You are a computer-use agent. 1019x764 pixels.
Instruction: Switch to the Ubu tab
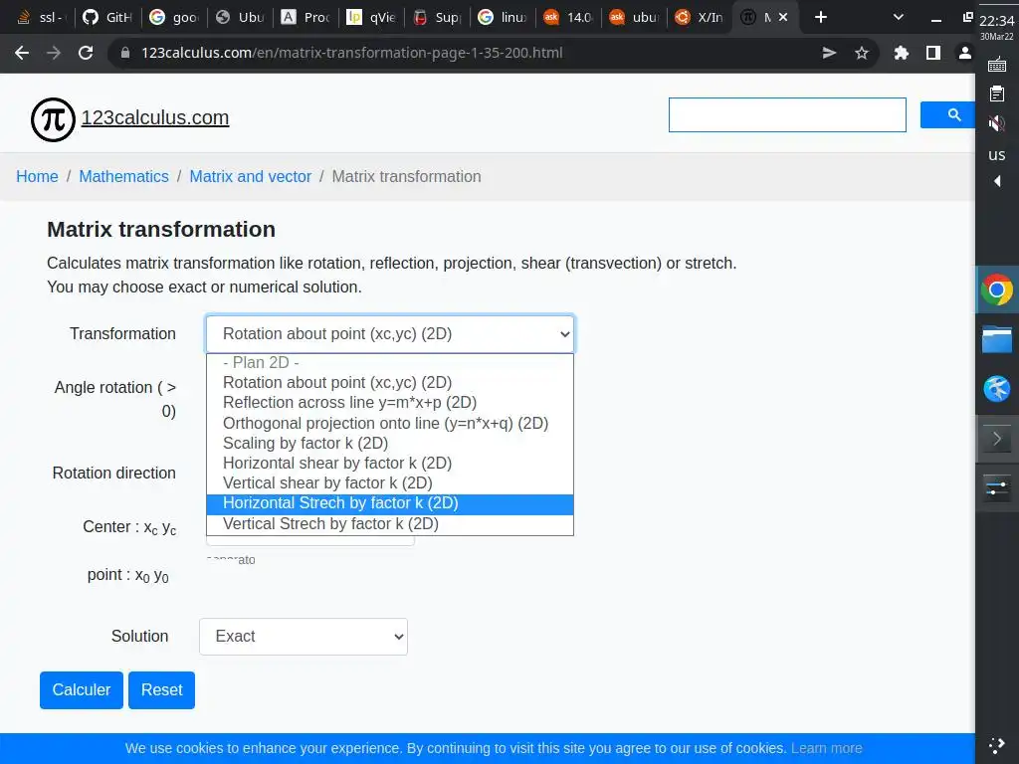[240, 17]
